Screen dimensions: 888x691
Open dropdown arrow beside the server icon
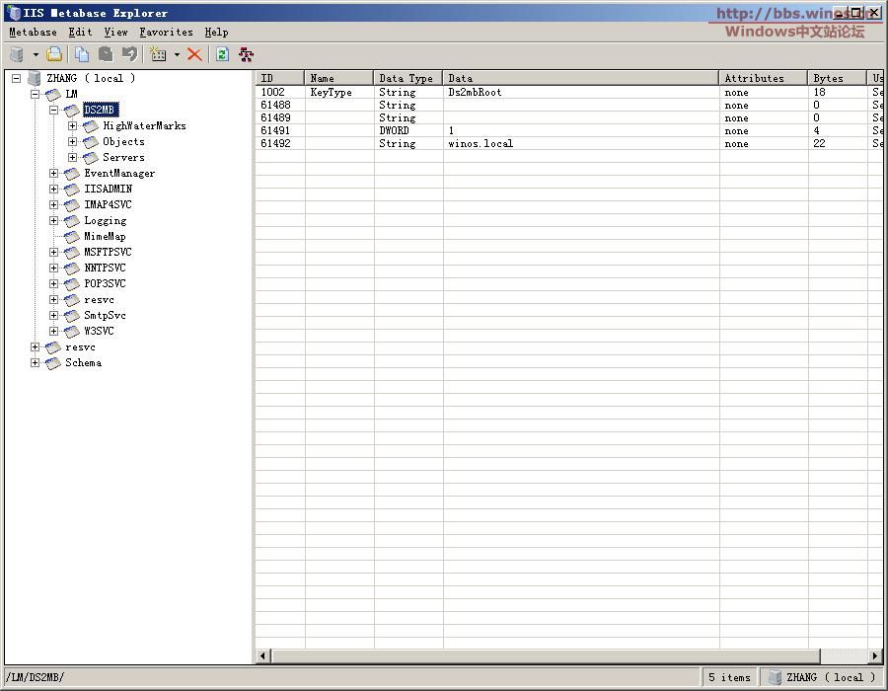(x=36, y=55)
